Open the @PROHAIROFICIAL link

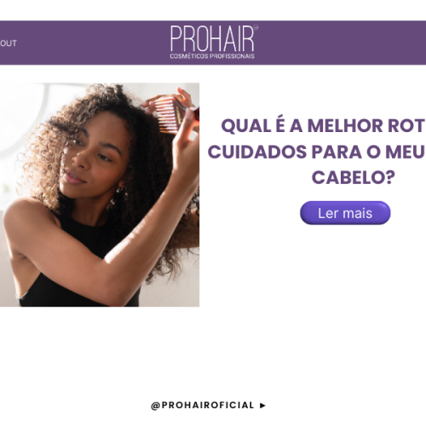(203, 406)
